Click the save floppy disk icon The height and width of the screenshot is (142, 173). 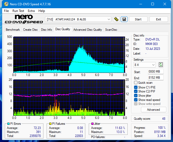[124, 19]
